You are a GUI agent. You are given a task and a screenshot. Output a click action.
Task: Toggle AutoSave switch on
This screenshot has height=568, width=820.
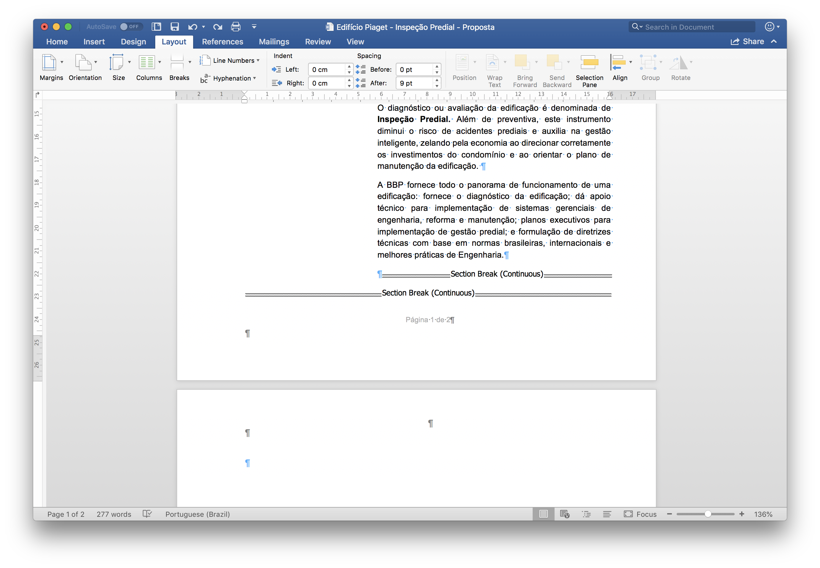pos(130,27)
